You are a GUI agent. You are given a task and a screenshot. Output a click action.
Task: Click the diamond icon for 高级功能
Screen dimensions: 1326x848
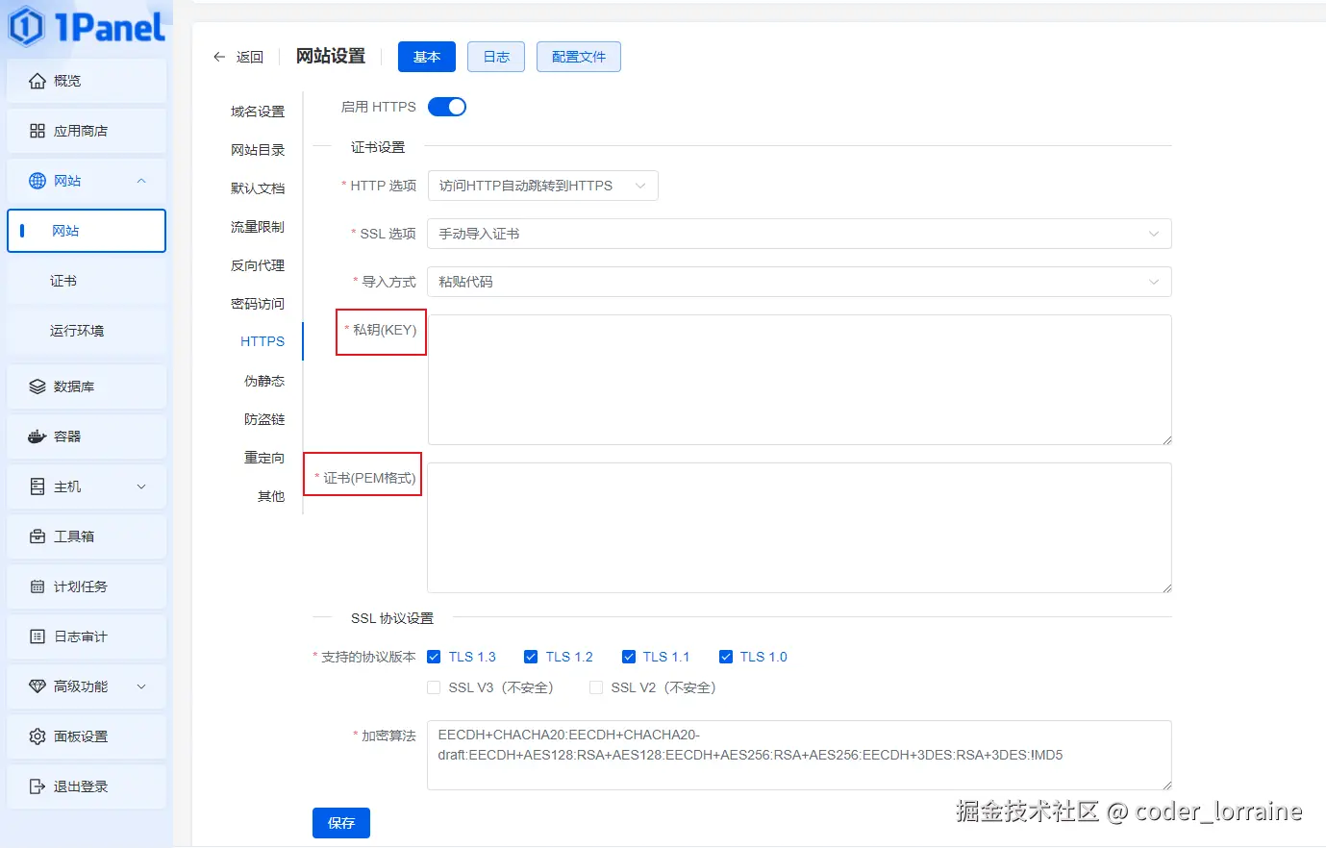[x=38, y=686]
